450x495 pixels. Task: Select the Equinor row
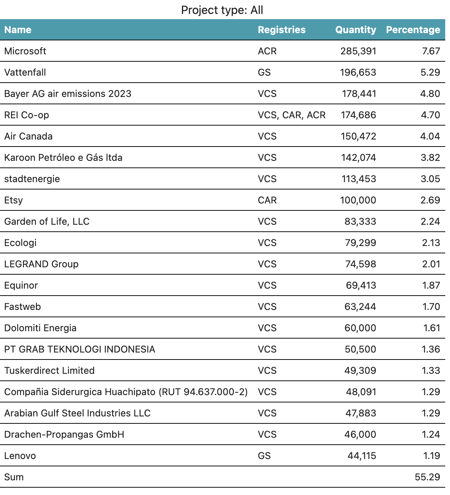point(21,285)
